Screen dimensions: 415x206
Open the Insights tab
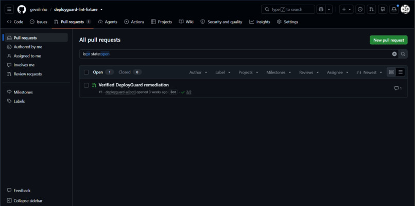260,22
